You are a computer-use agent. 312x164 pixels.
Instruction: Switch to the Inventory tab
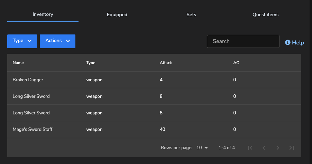point(43,14)
